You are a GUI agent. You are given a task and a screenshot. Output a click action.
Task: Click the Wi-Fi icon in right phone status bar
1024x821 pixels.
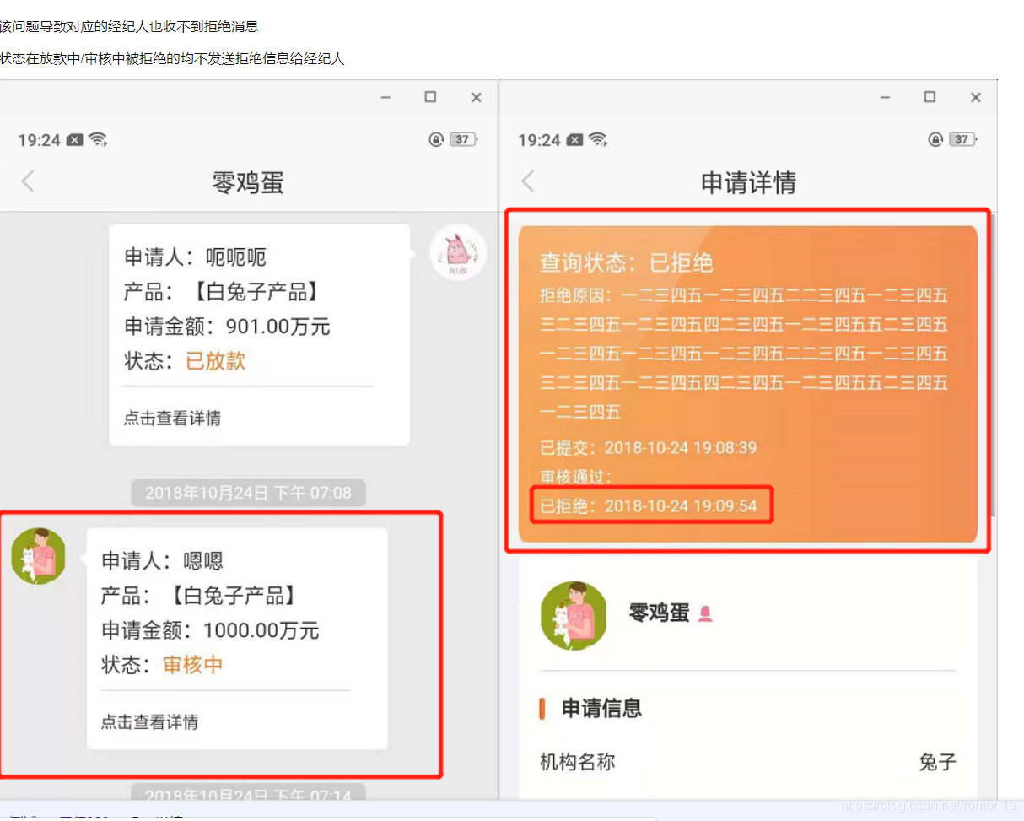[598, 139]
